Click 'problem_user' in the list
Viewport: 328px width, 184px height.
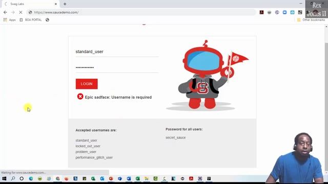coord(86,152)
